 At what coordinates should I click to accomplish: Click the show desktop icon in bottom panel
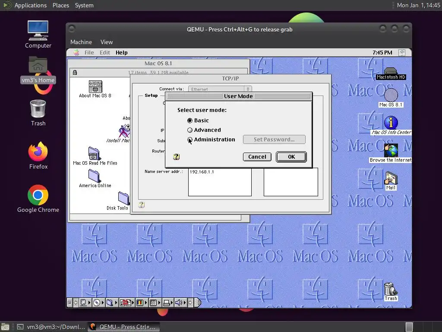(x=5, y=327)
